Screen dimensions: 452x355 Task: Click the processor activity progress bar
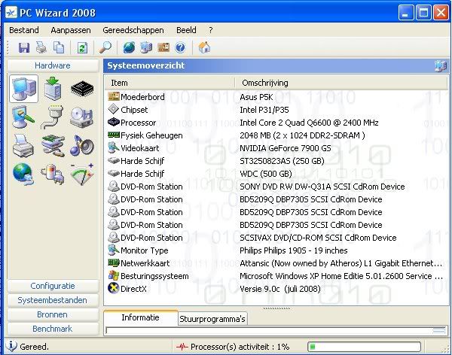coord(365,347)
